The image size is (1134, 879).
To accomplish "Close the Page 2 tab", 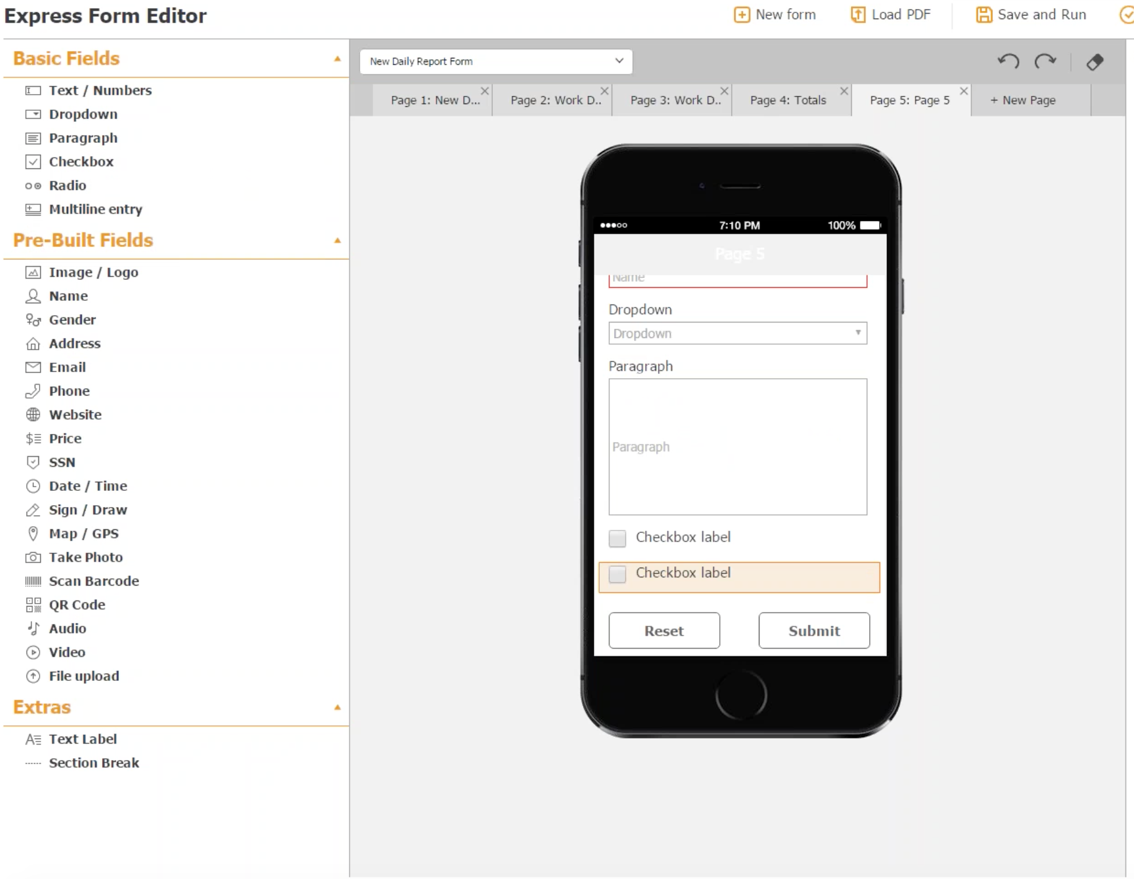I will [604, 91].
